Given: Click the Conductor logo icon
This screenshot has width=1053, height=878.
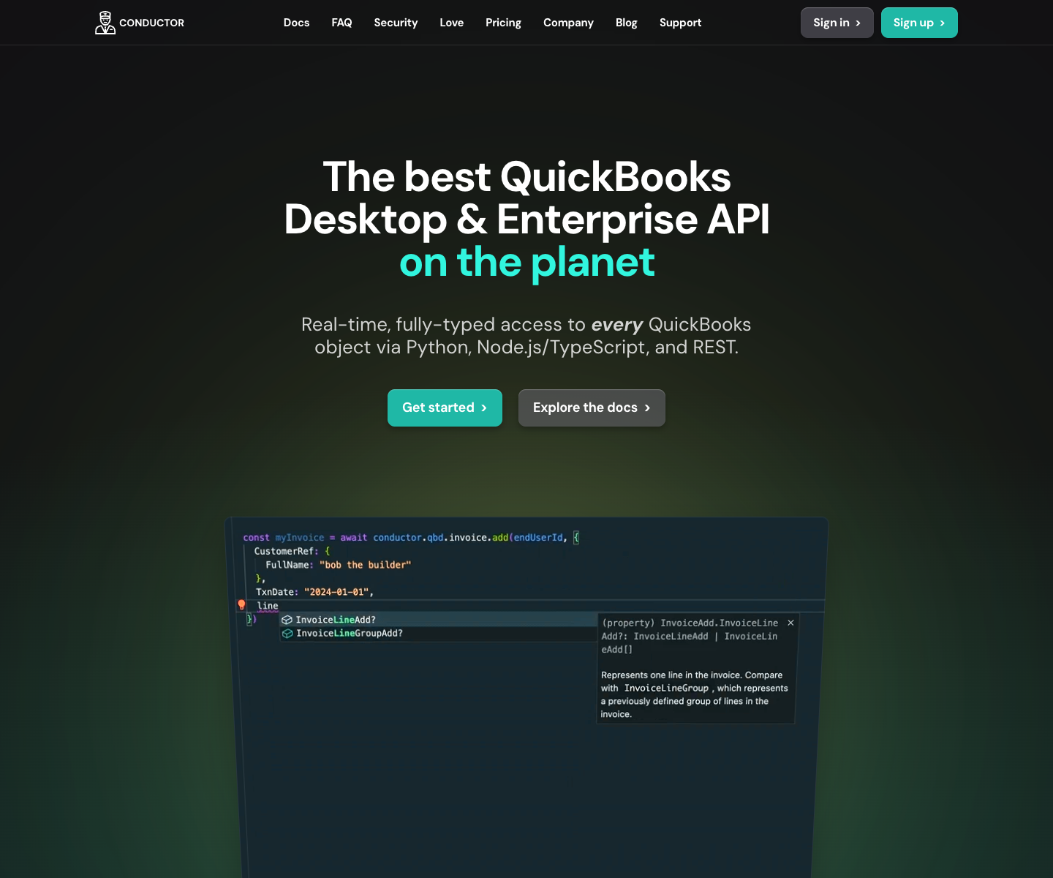Looking at the screenshot, I should point(105,23).
